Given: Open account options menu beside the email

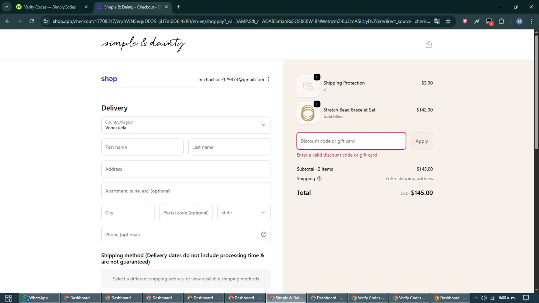Looking at the screenshot, I should click(268, 79).
